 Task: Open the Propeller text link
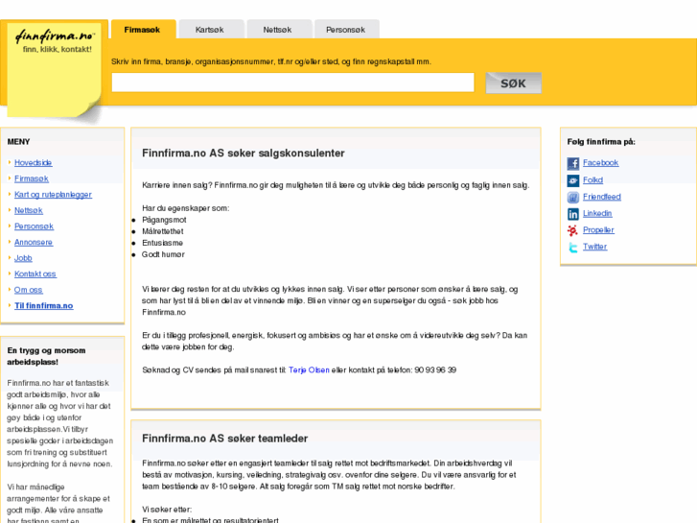point(598,229)
